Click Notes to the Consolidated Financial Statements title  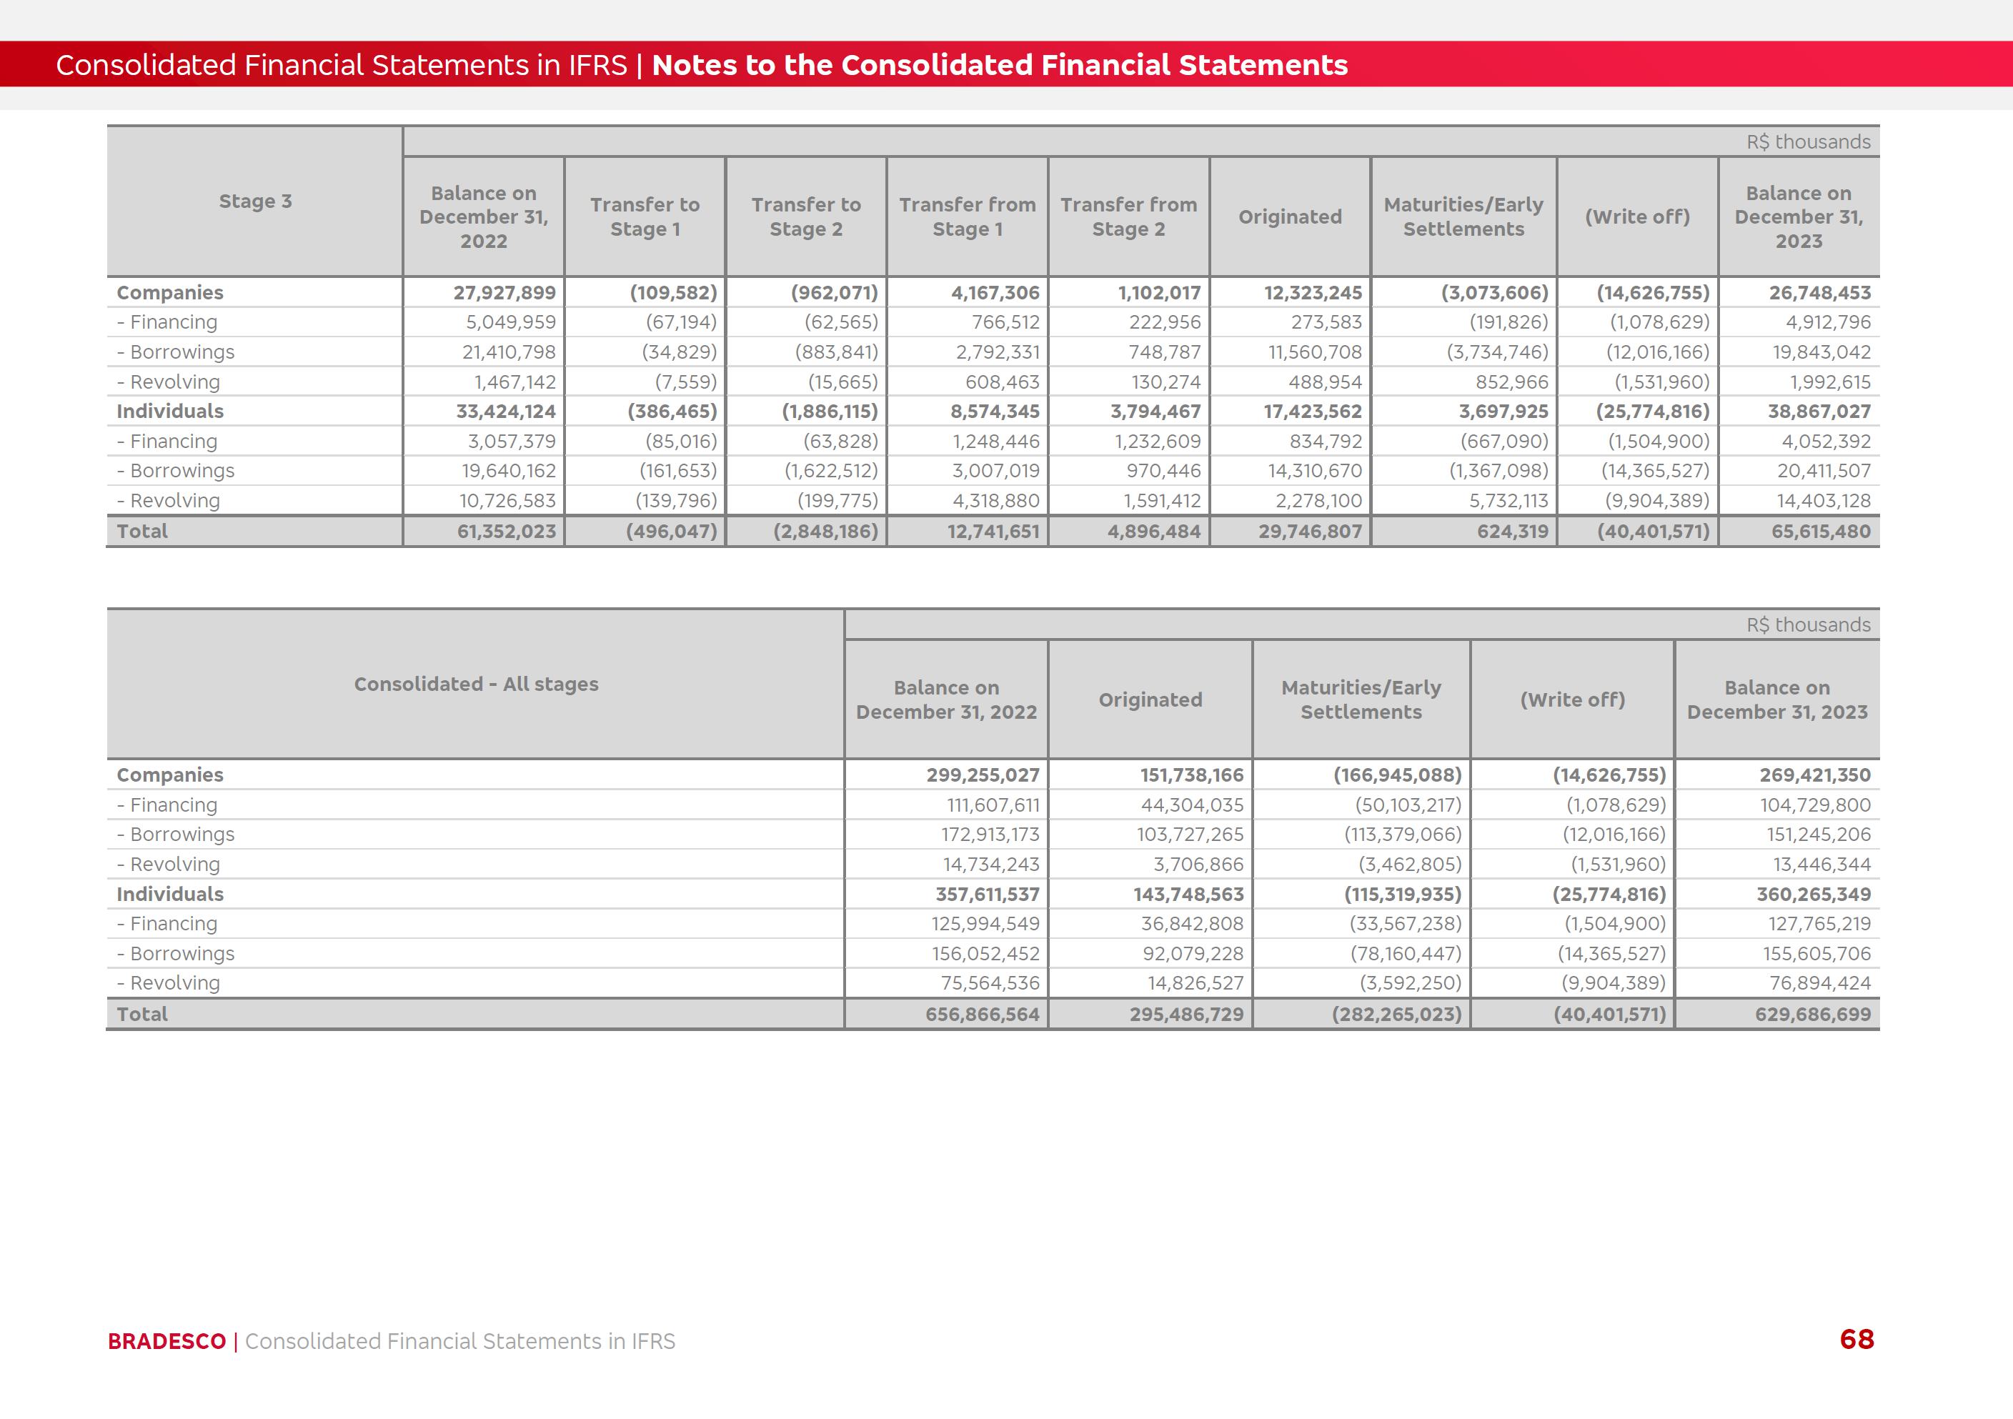point(1000,65)
